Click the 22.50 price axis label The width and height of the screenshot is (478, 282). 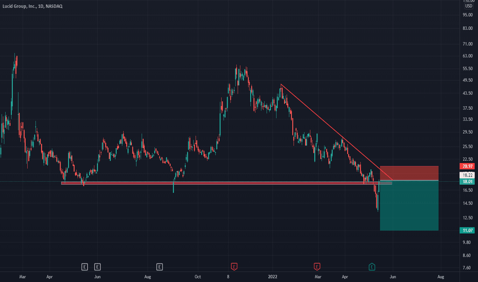pos(468,159)
